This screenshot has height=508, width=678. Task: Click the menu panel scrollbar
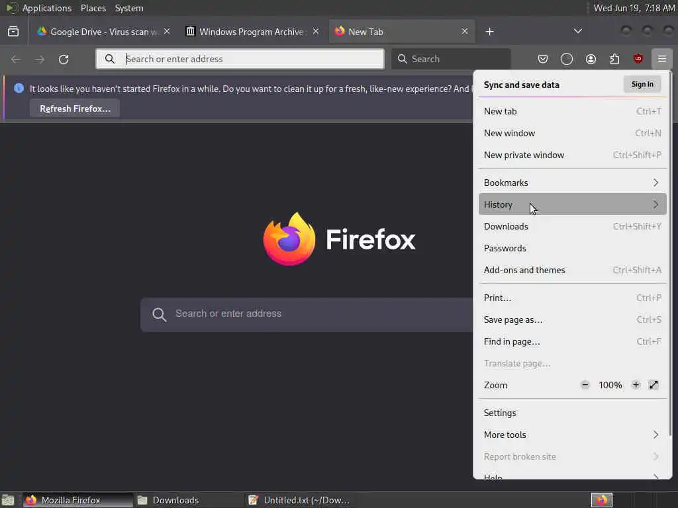670,255
